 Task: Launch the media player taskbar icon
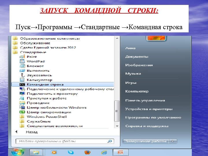54,152
